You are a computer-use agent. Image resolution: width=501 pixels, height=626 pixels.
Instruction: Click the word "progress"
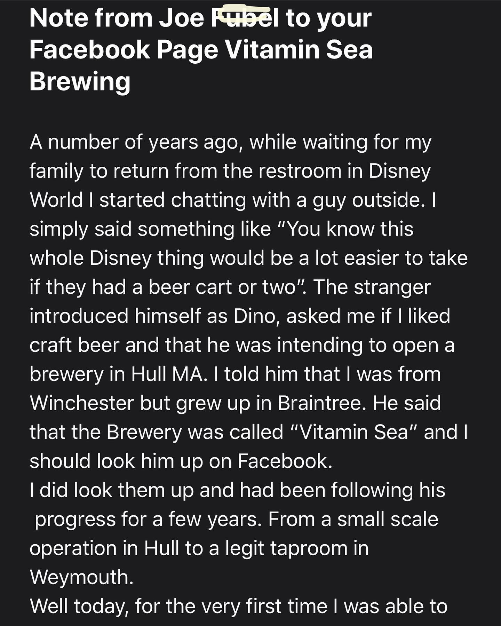click(x=75, y=520)
